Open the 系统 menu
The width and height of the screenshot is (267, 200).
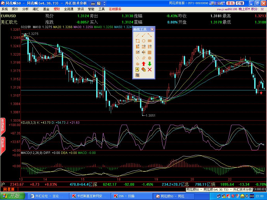click(x=5, y=9)
